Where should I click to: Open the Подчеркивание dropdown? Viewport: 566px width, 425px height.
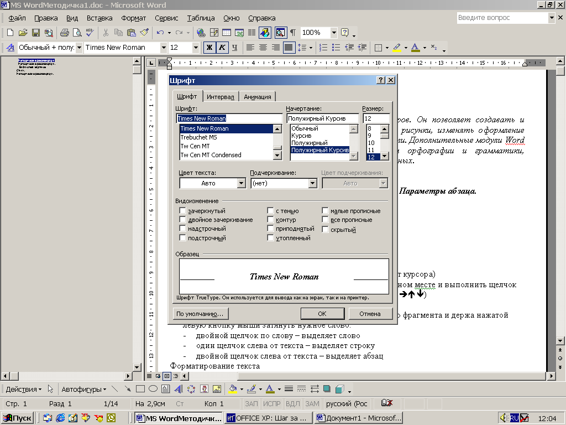point(313,183)
